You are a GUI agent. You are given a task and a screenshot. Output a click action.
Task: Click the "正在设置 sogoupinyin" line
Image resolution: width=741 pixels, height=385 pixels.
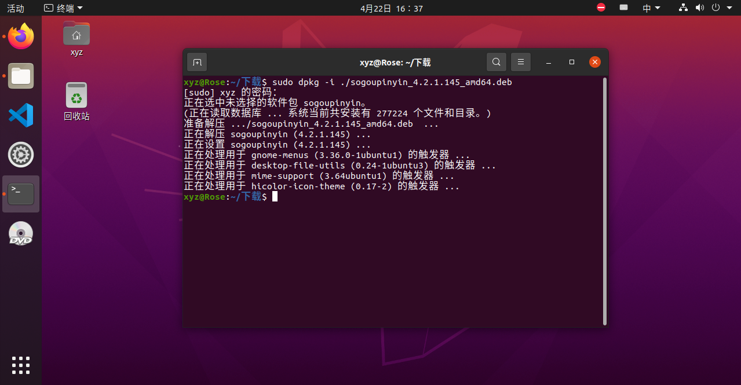pos(278,145)
